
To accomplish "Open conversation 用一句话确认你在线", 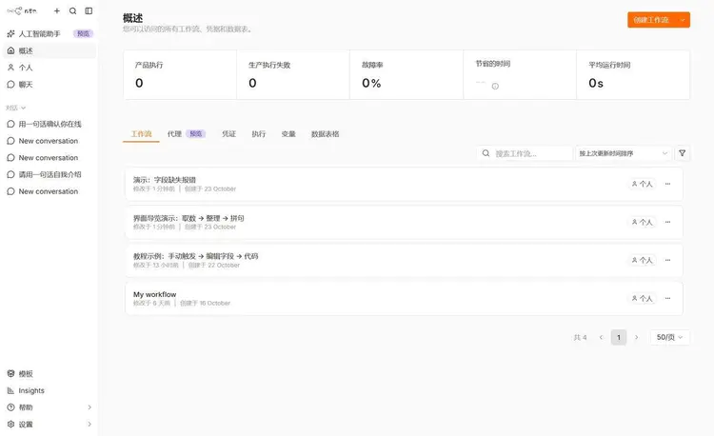I will [50, 124].
